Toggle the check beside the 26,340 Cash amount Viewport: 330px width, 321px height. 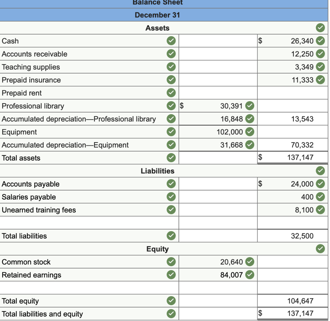coord(321,41)
